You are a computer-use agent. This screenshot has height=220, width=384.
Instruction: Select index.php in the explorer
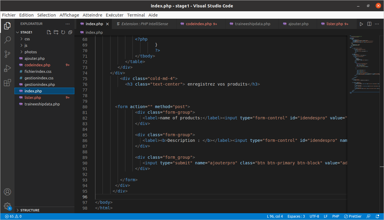click(x=44, y=91)
